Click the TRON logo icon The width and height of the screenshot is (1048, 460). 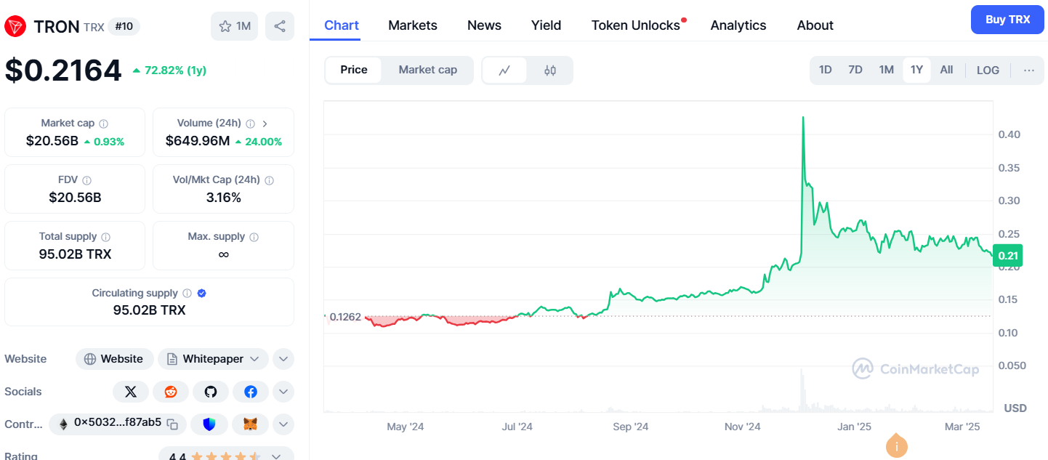[x=15, y=27]
